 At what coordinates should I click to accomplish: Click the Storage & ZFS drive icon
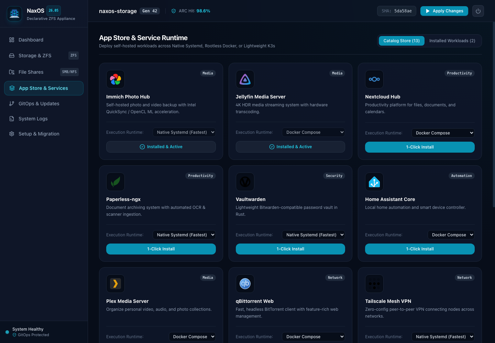pos(12,56)
